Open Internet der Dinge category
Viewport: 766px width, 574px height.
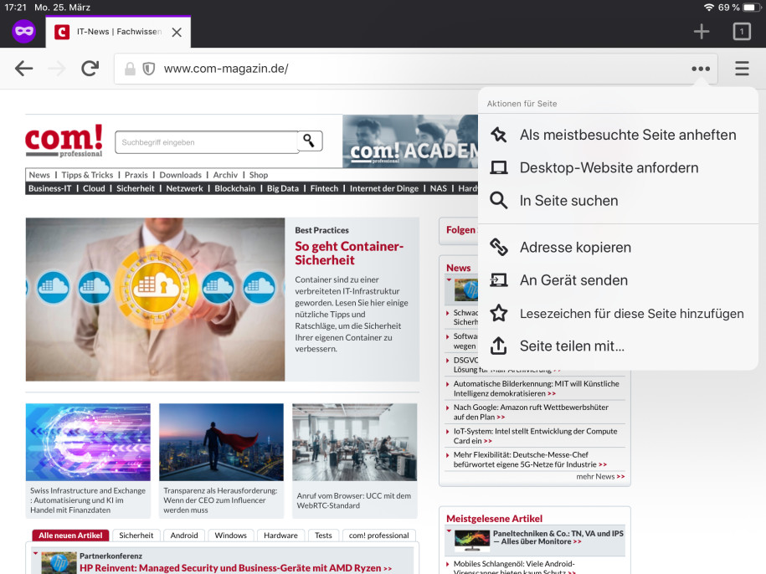[384, 188]
